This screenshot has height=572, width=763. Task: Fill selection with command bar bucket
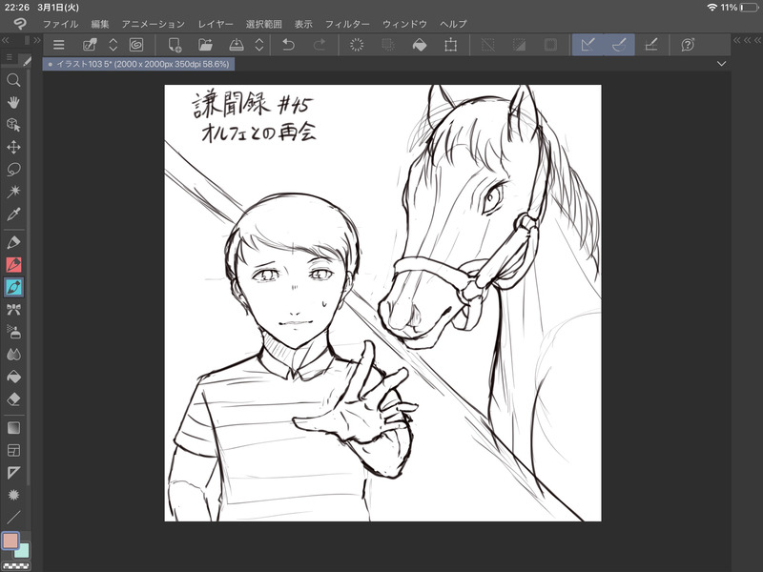[420, 45]
